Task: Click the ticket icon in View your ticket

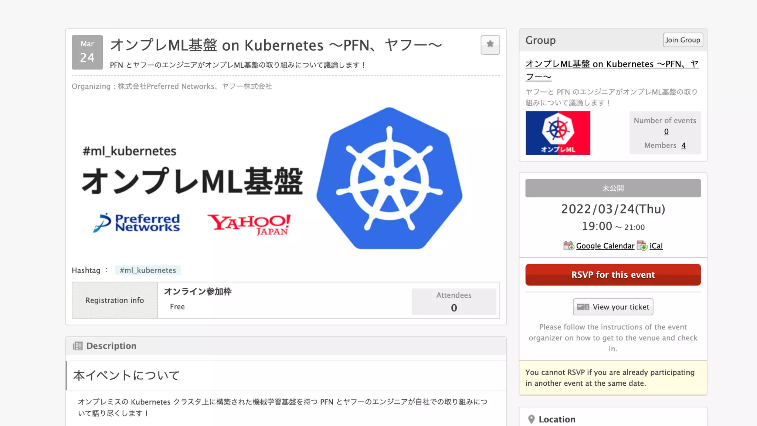Action: tap(583, 307)
